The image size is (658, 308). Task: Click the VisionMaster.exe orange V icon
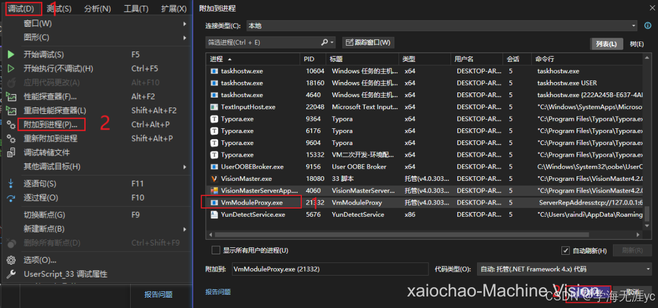pyautogui.click(x=214, y=179)
